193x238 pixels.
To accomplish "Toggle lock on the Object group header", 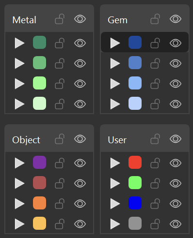I will coord(60,139).
